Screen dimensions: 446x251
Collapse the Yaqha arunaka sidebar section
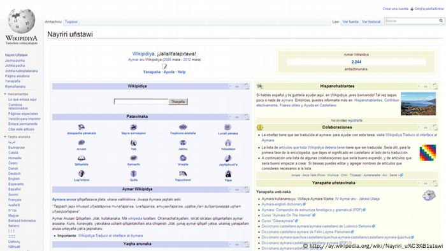(5, 137)
